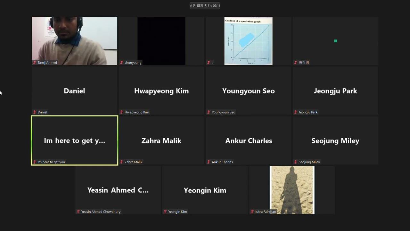Click large Daniel name in tile center
This screenshot has width=410, height=231.
click(74, 91)
